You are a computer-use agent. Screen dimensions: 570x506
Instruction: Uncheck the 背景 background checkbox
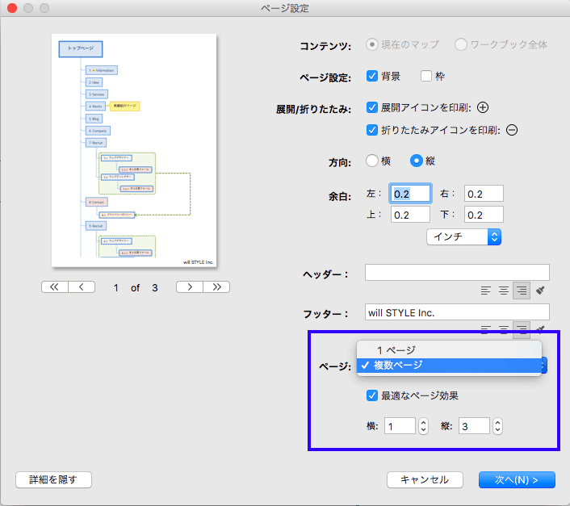click(x=372, y=76)
